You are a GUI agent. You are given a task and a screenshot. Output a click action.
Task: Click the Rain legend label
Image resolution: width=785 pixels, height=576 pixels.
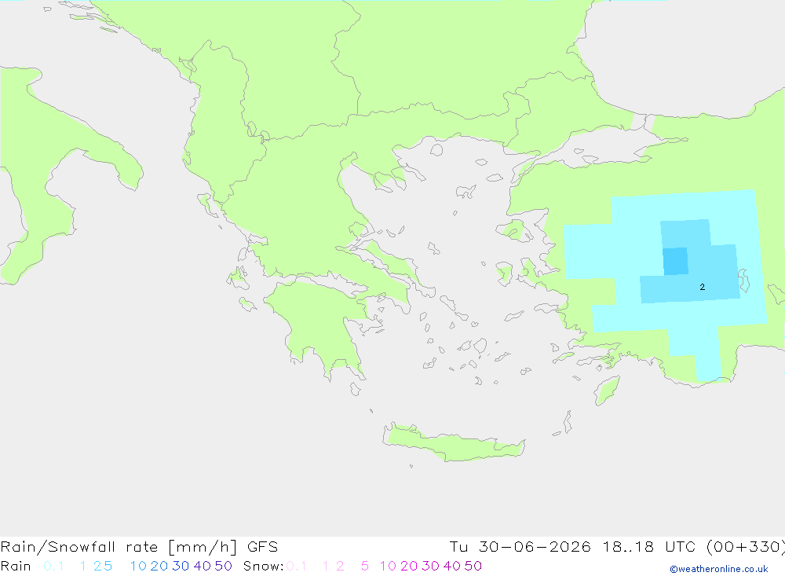[16, 566]
